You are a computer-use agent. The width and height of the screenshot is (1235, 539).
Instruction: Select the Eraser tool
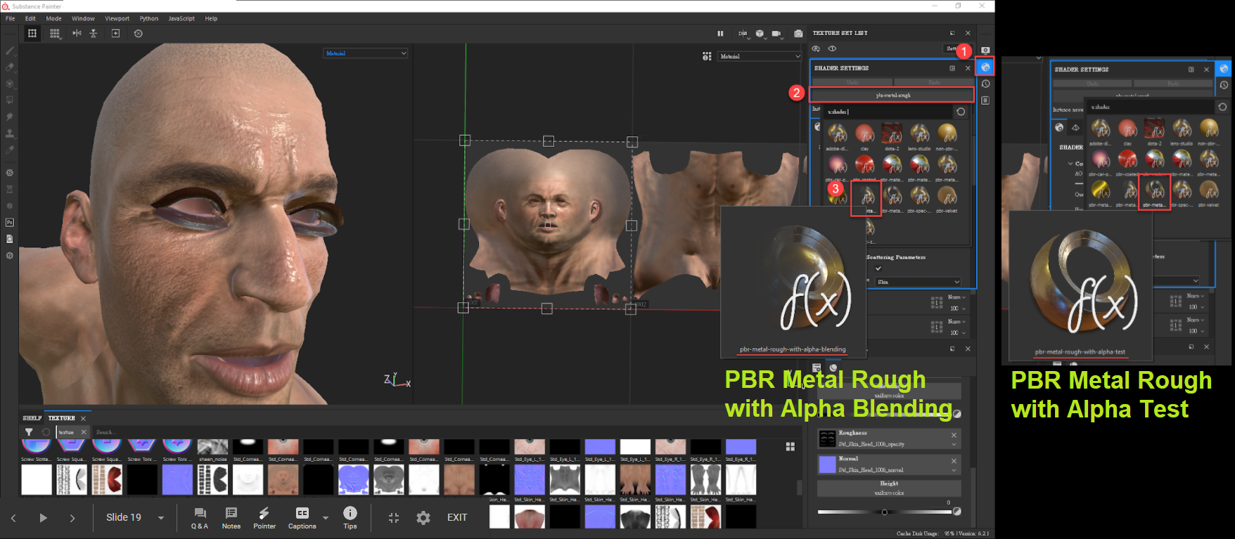pyautogui.click(x=10, y=67)
